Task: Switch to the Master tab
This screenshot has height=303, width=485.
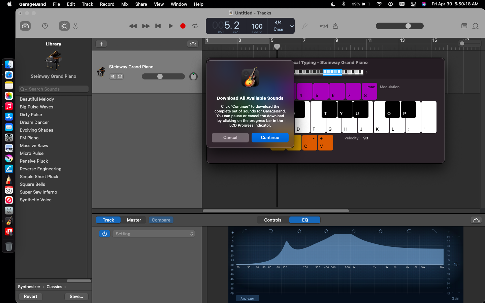Action: (x=134, y=220)
